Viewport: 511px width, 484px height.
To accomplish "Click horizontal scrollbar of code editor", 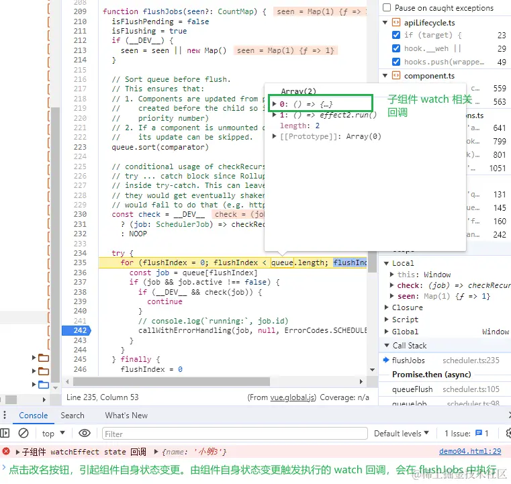I will pyautogui.click(x=171, y=381).
